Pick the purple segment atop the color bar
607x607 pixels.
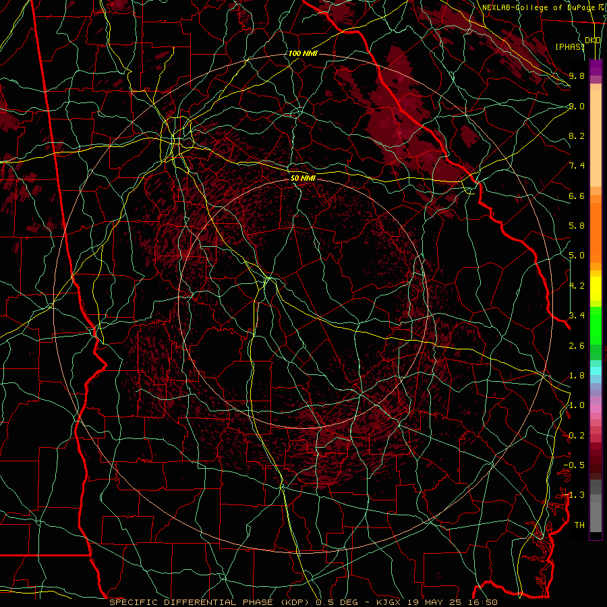pos(596,67)
